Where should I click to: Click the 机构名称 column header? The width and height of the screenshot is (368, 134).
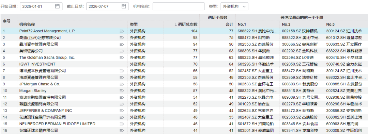27,24
